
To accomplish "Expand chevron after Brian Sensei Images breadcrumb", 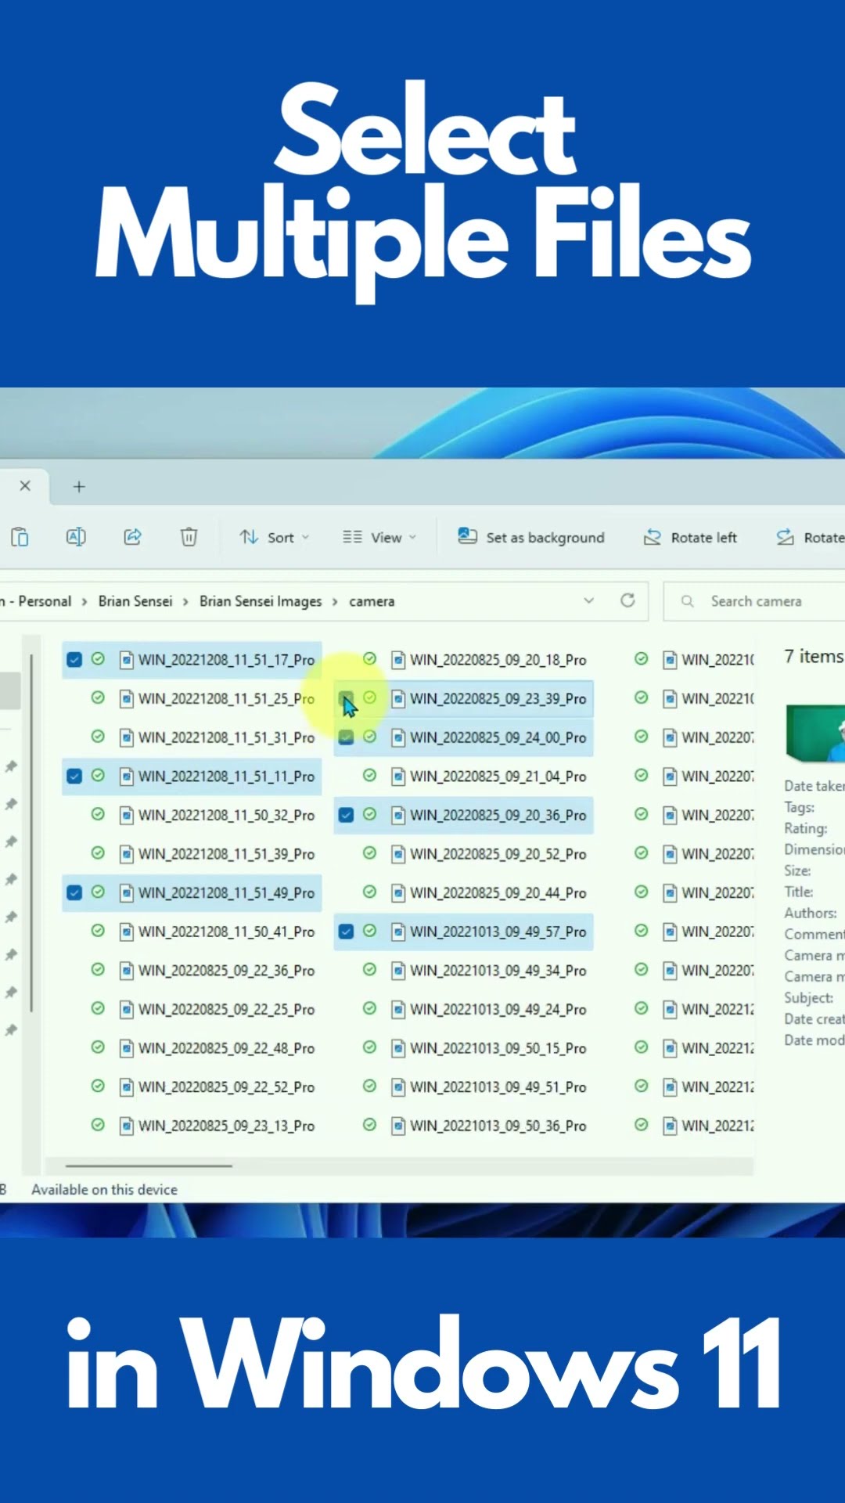I will [x=335, y=602].
